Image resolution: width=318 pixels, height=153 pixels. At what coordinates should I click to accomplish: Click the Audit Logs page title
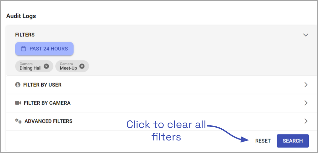pyautogui.click(x=21, y=16)
